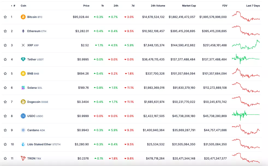Click the Tether coin icon
The width and height of the screenshot is (268, 166).
[x=23, y=59]
